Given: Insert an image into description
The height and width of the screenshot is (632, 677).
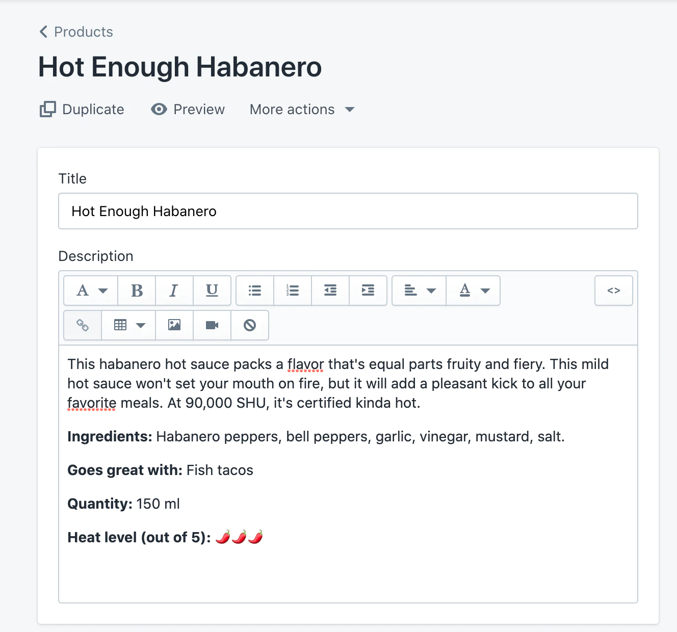Looking at the screenshot, I should coord(174,325).
